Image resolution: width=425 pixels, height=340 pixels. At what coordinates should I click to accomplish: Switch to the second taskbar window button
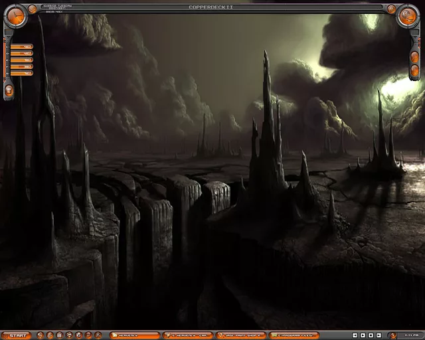pos(187,335)
